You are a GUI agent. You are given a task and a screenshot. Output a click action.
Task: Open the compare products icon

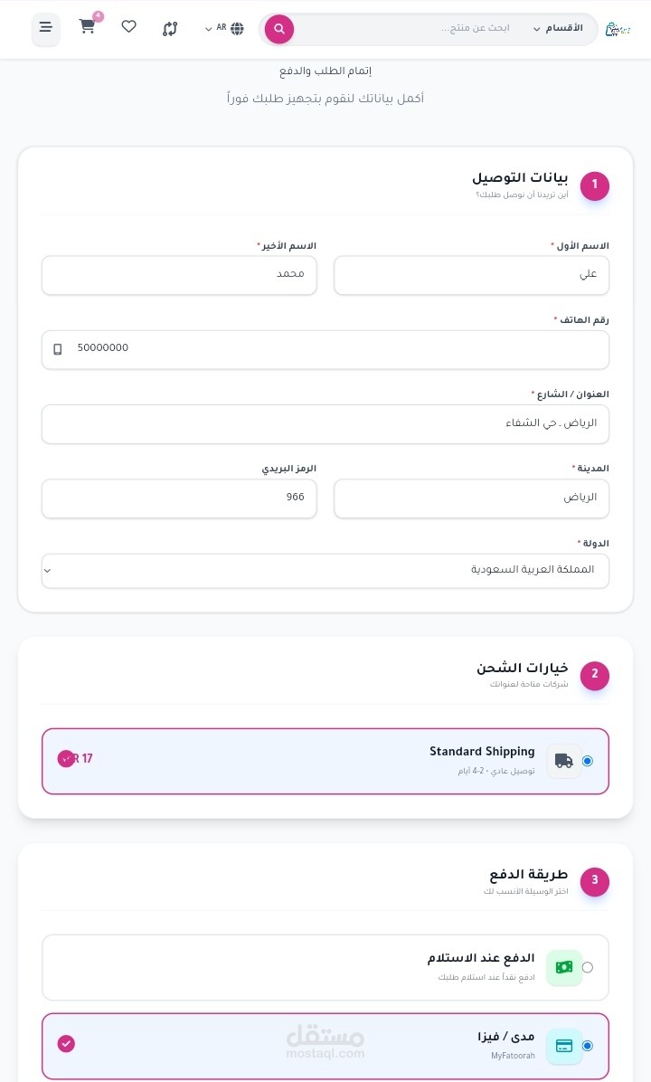tap(170, 28)
